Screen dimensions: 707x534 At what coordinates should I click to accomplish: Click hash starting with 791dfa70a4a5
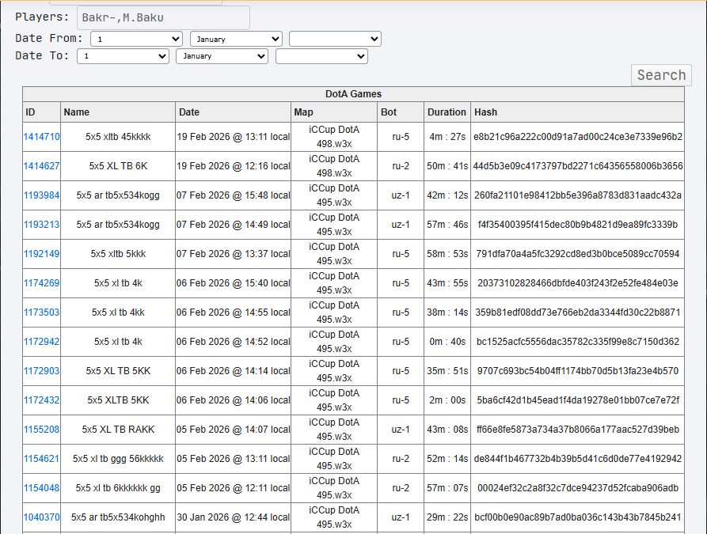pos(578,254)
